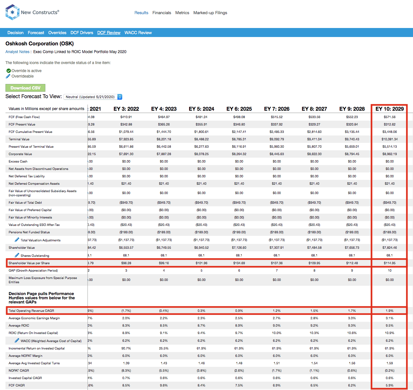Click the Terminal Value cell '$10,081.34'
Viewport: 413px width, 390px height.
(390, 139)
